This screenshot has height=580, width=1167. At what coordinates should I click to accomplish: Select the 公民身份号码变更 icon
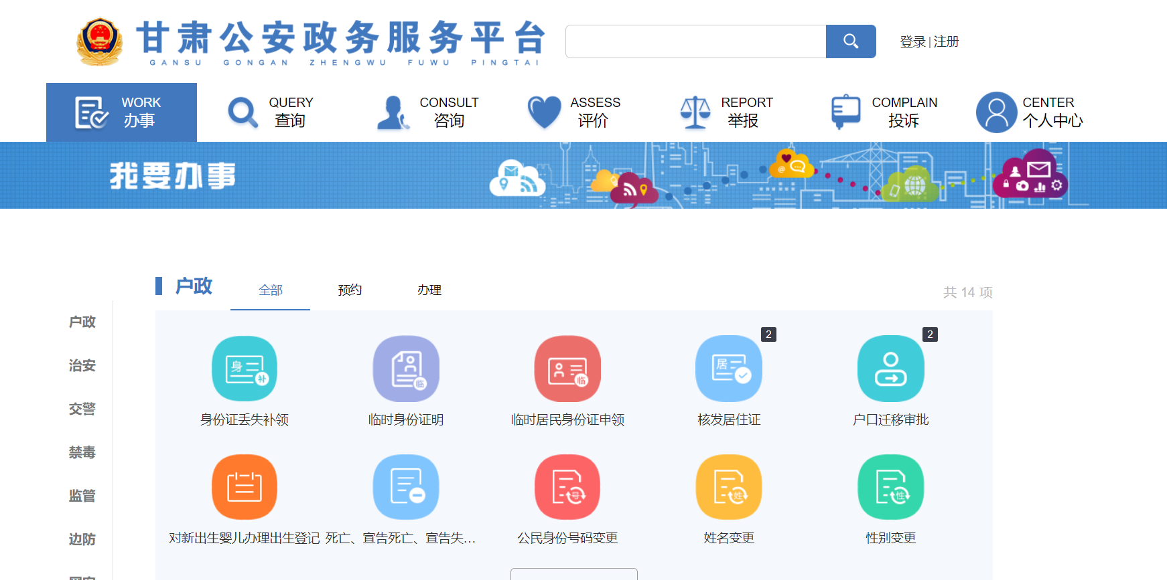pos(567,487)
